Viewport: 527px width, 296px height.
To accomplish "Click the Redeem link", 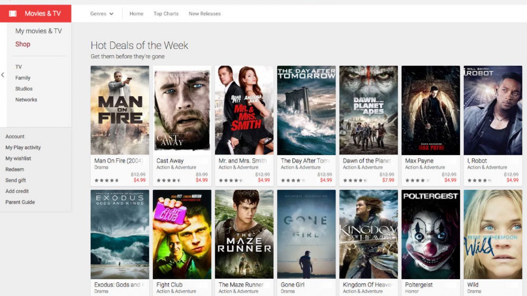I will (14, 169).
